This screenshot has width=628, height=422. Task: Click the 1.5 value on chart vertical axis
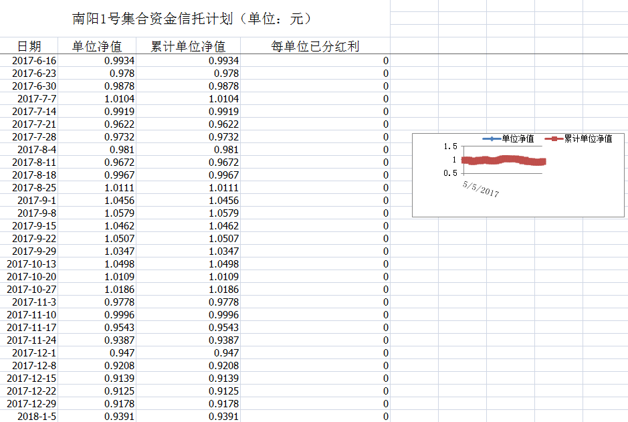(450, 147)
